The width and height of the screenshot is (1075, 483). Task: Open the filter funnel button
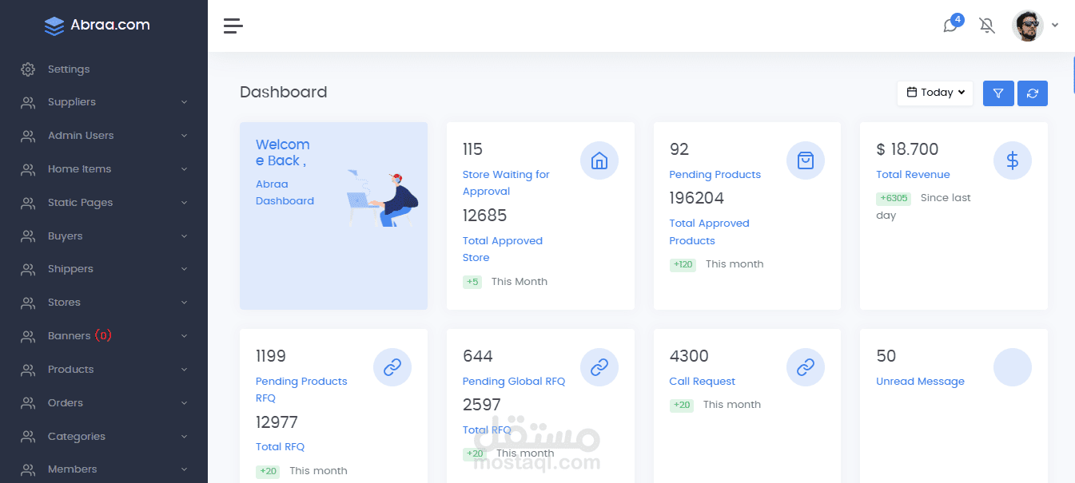[997, 93]
